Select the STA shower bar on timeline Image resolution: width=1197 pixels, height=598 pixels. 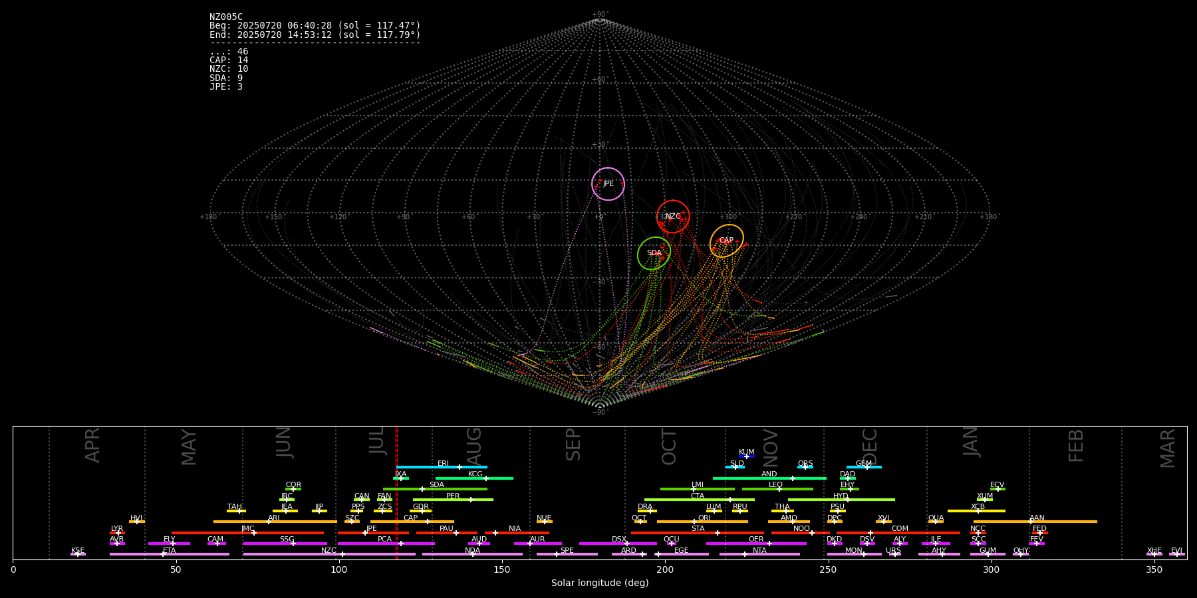coord(698,533)
